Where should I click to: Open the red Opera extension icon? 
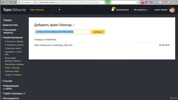[x=164, y=2]
